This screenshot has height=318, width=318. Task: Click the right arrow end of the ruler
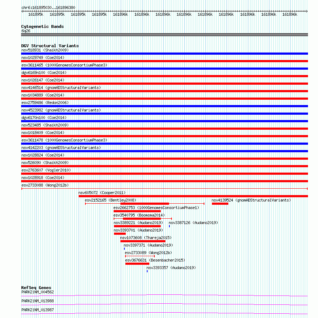pyautogui.click(x=307, y=11)
